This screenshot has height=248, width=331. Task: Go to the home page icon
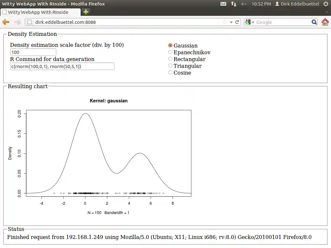point(325,22)
